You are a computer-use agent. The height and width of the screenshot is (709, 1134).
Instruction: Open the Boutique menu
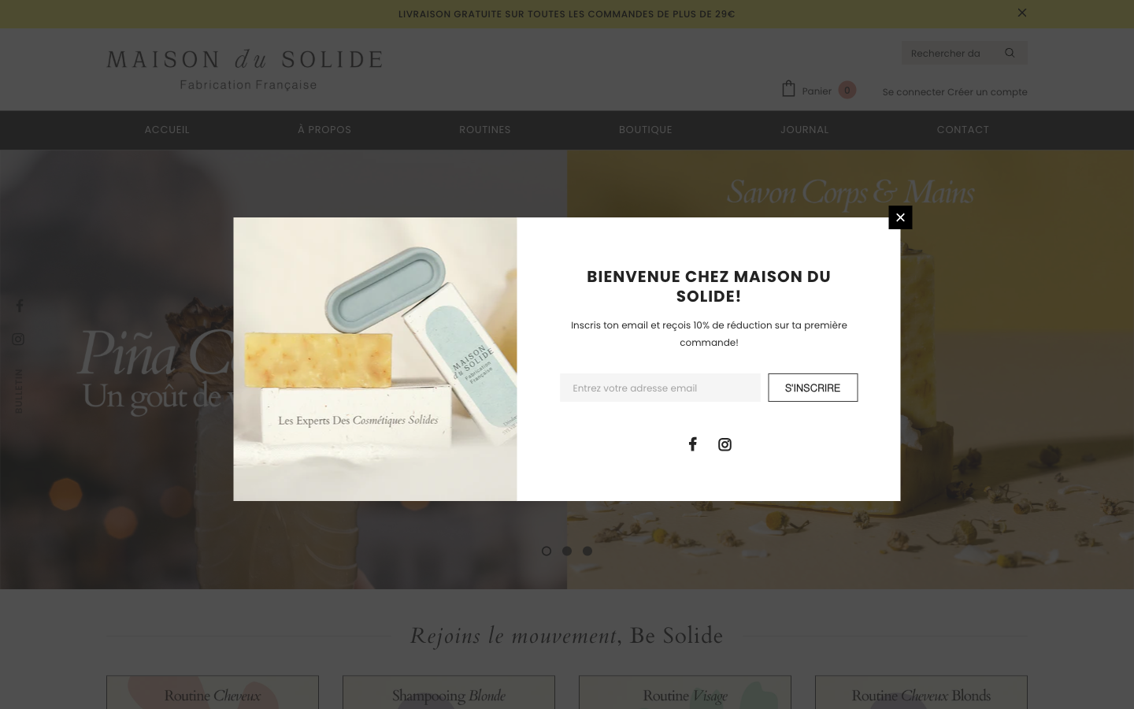(646, 130)
